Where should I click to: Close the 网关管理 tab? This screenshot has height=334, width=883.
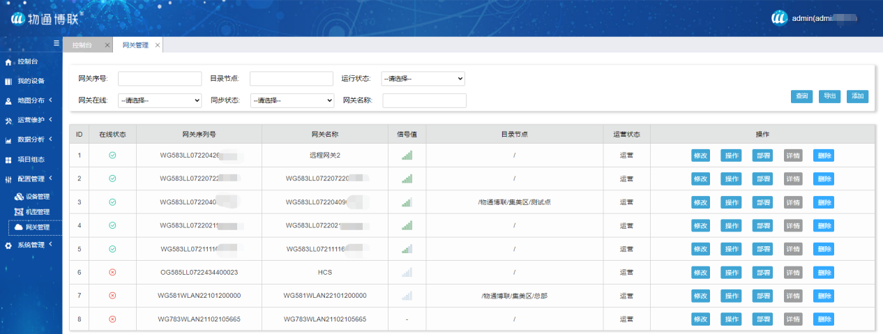(x=158, y=45)
